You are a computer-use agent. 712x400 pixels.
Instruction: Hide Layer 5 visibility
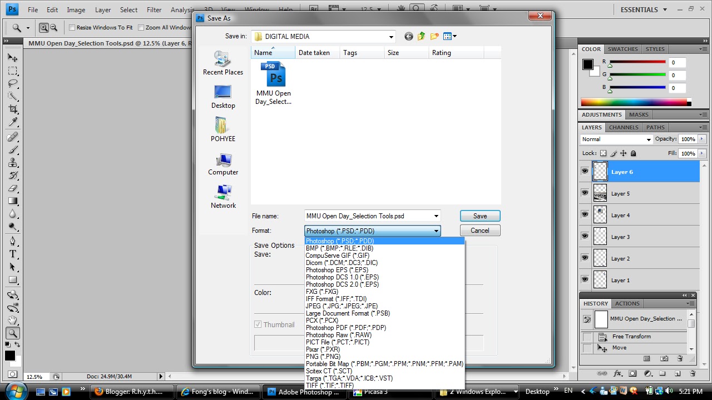585,193
